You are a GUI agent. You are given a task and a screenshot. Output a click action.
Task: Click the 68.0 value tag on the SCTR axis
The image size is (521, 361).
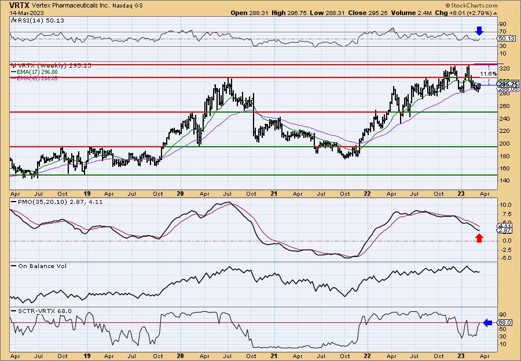505,322
